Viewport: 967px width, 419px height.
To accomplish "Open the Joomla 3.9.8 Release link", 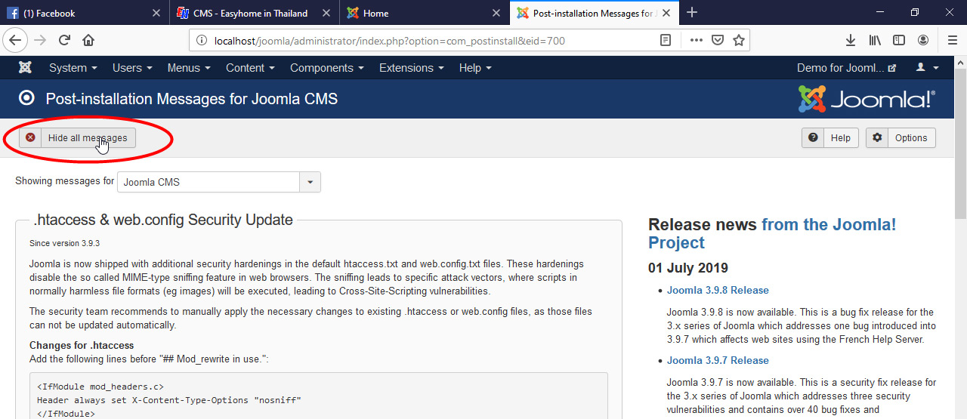I will 718,290.
